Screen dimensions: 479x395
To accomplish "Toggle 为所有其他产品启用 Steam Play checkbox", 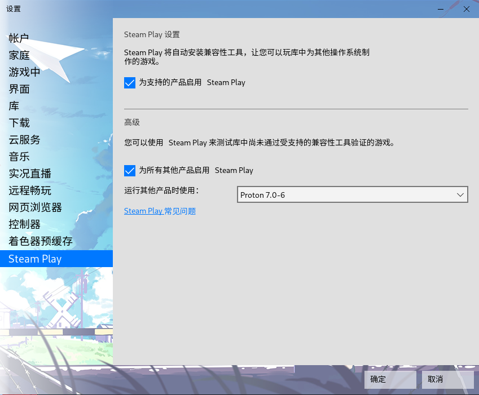I will (130, 170).
